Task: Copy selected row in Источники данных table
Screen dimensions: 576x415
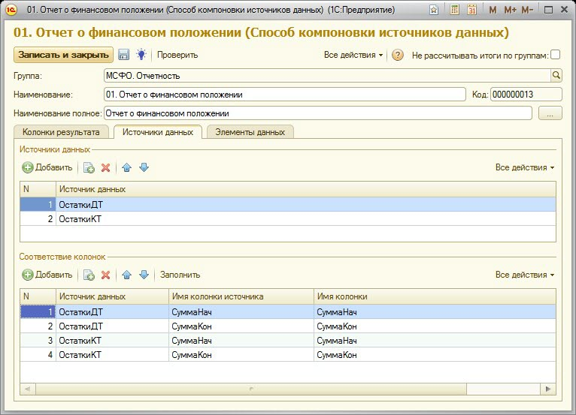Action: tap(89, 167)
